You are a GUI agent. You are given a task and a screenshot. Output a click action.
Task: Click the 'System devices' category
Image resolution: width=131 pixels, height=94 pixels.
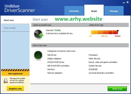pyautogui.click(x=95, y=66)
